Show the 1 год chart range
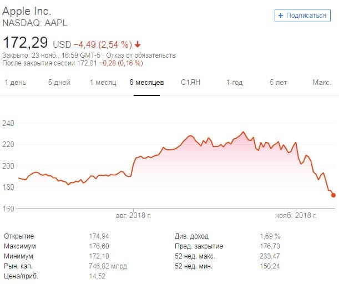 pyautogui.click(x=234, y=83)
